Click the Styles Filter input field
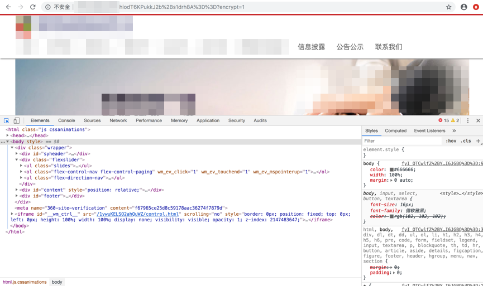This screenshot has width=483, height=286. (402, 141)
